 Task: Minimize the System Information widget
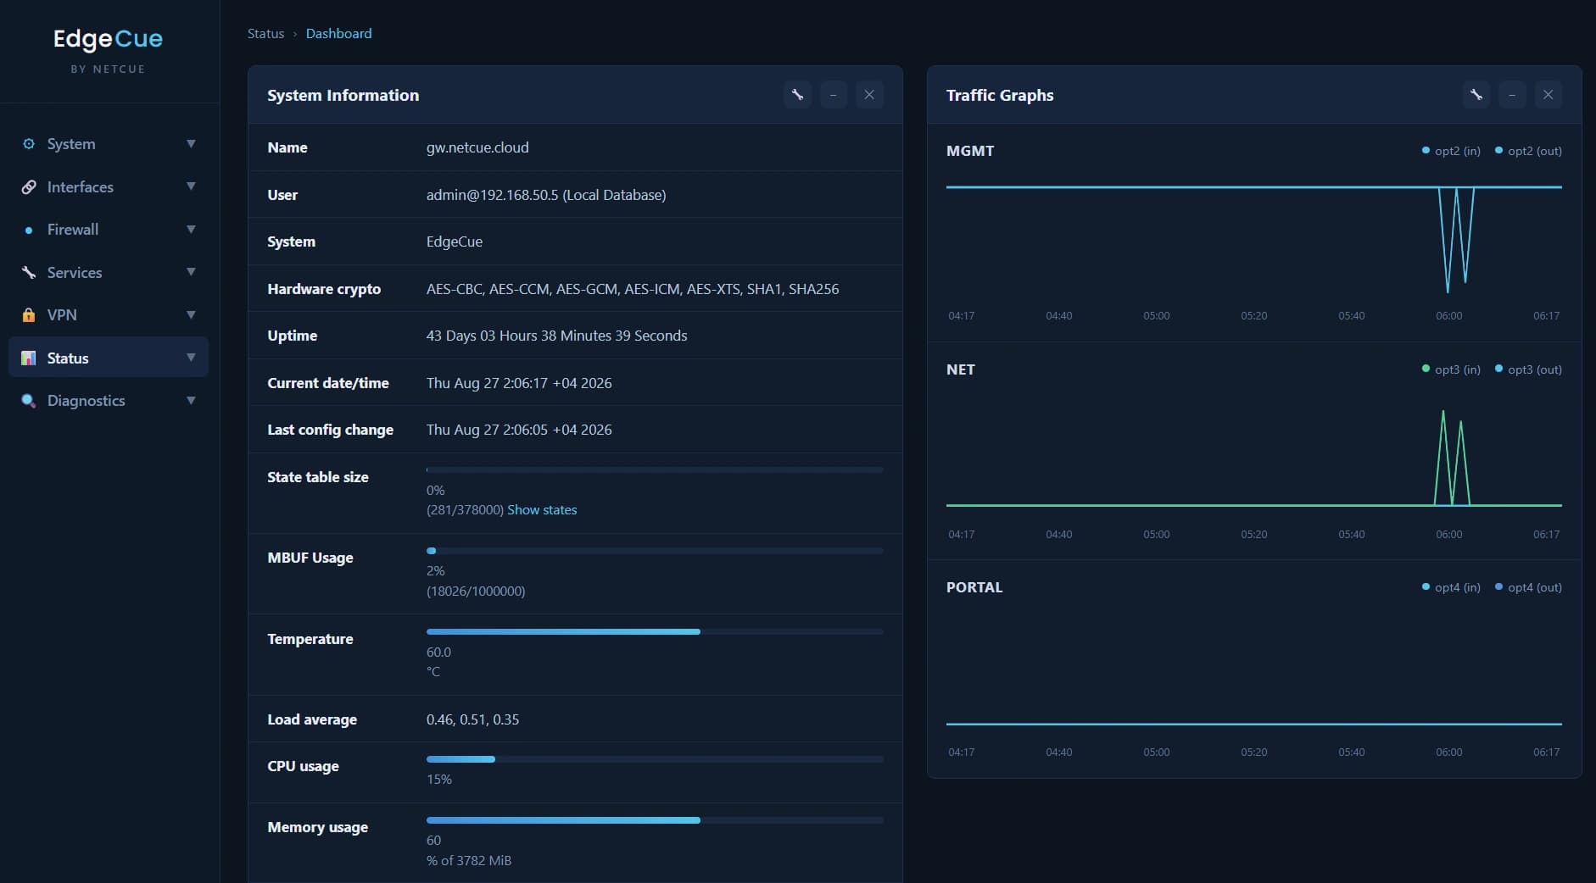click(x=834, y=95)
